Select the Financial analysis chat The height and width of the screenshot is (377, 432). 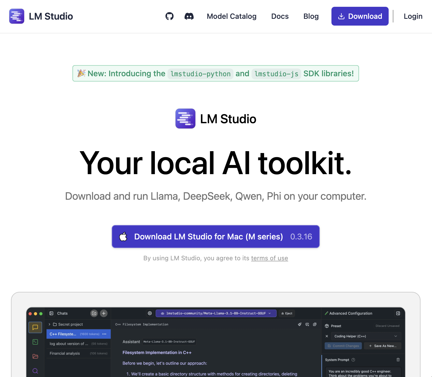79,354
